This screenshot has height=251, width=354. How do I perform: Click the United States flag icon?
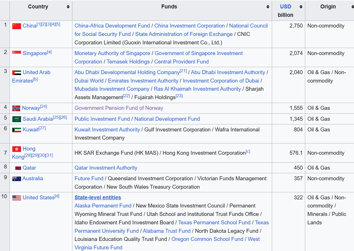point(17,198)
